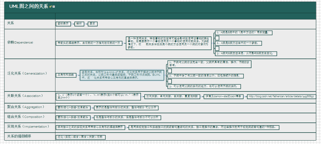Viewport: 321px width, 144px height.
Task: Select the 图标表示 node
Action: click(63, 24)
